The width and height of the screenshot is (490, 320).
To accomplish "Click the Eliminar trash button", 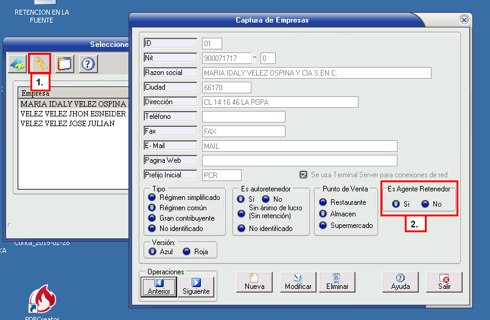I will (337, 282).
